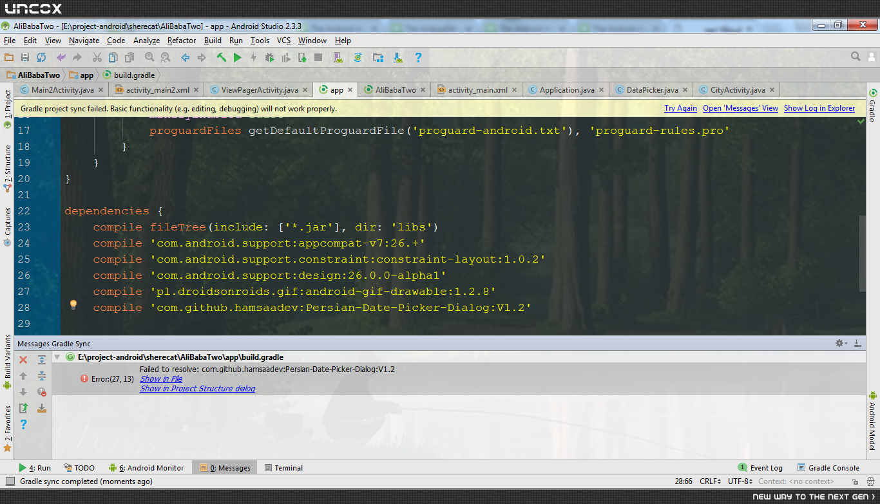Open the Android Monitor tool window
The height and width of the screenshot is (504, 880).
146,468
